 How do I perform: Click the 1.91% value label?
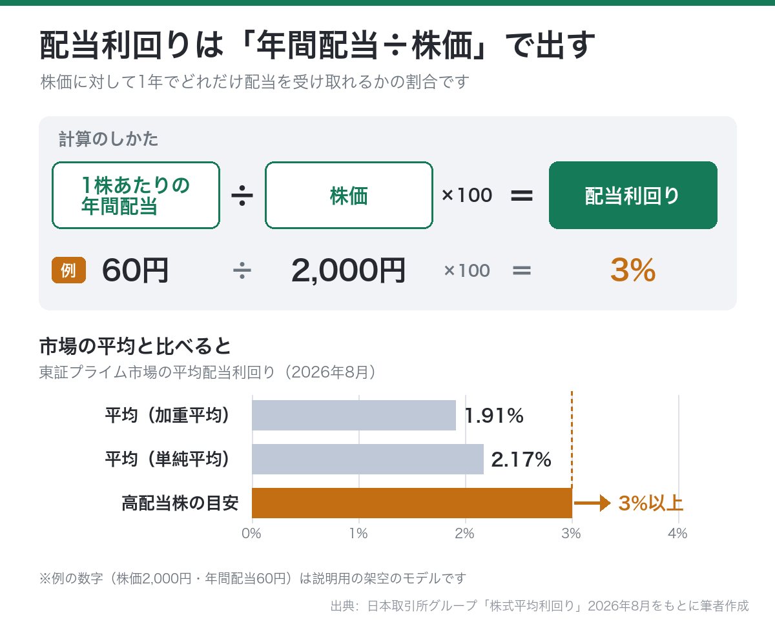(494, 416)
